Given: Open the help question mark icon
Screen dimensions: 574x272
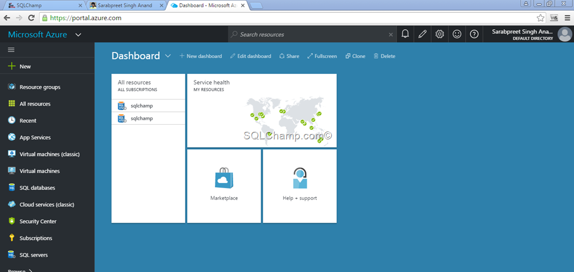Looking at the screenshot, I should 474,34.
